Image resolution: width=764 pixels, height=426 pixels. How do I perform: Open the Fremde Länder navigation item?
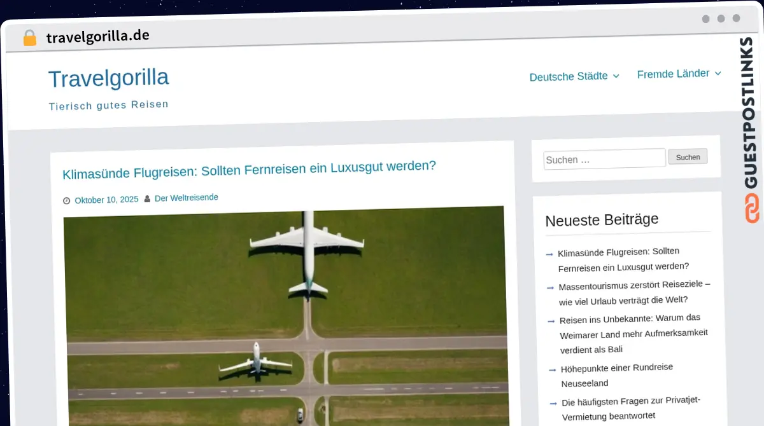tap(673, 74)
